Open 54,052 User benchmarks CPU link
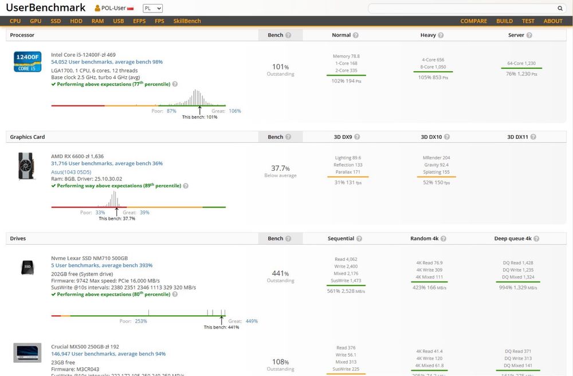This screenshot has height=376, width=573. (107, 62)
